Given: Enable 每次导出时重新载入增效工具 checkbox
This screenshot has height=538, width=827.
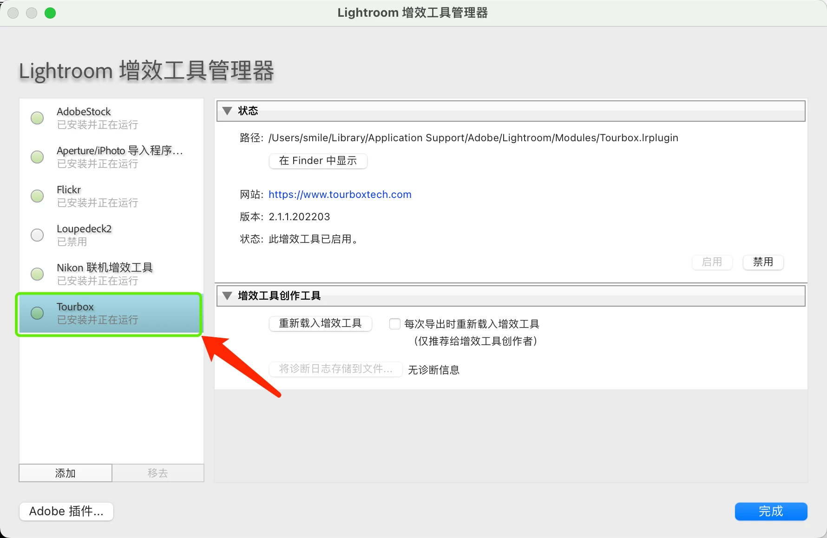Looking at the screenshot, I should pyautogui.click(x=395, y=324).
